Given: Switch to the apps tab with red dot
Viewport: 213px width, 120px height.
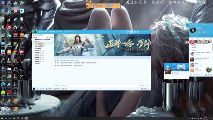Looking at the screenshot, I should click(x=210, y=39).
